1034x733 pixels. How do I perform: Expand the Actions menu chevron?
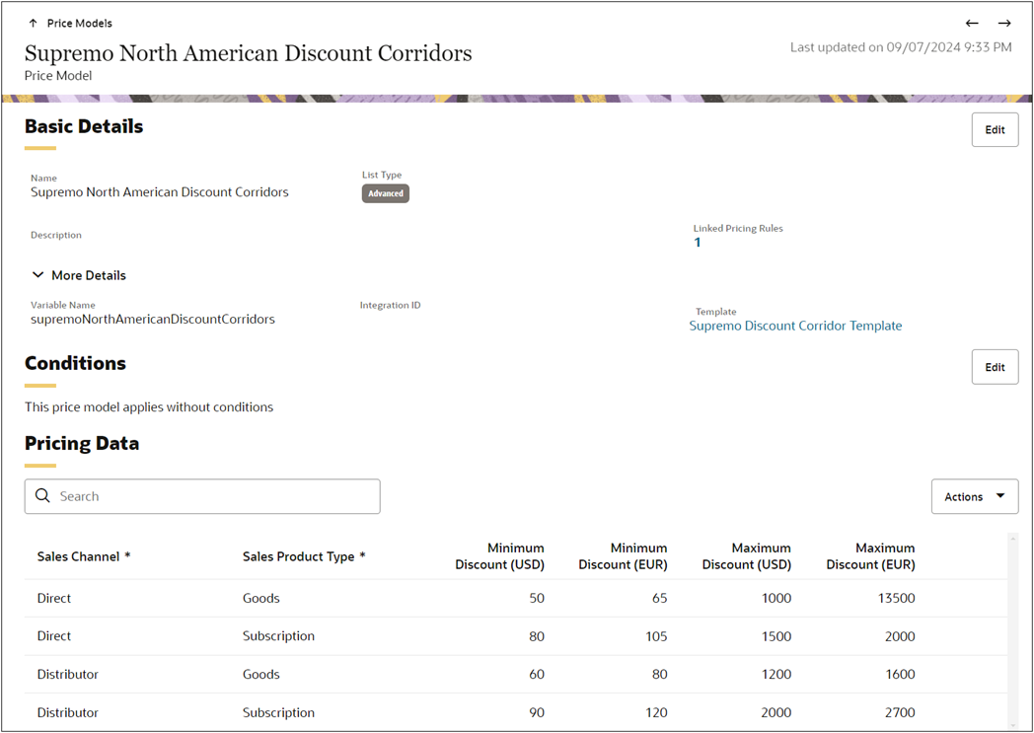tap(1000, 496)
